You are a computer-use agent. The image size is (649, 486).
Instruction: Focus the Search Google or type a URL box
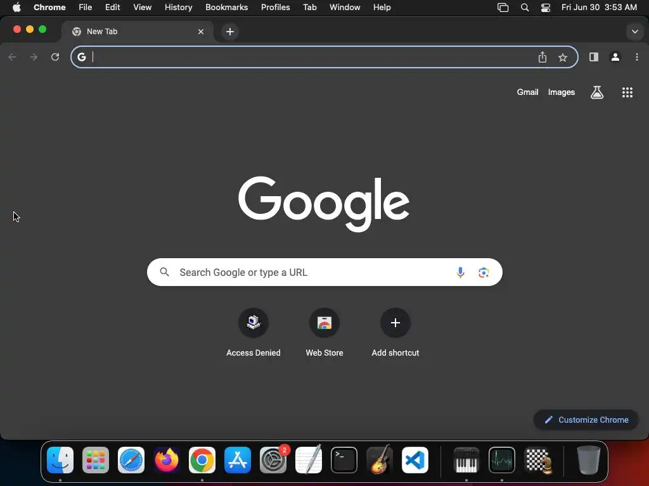(x=324, y=272)
